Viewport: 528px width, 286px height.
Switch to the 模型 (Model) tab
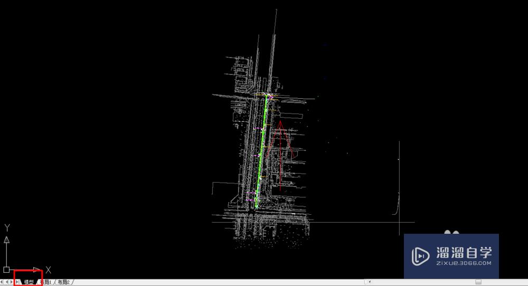pos(29,282)
